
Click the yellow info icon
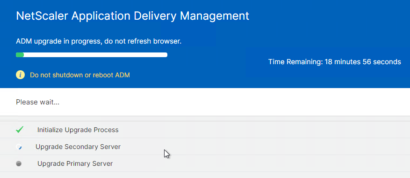[21, 75]
